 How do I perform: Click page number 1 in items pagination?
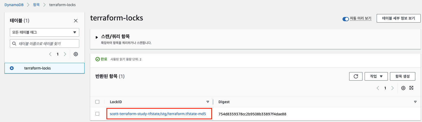(x=385, y=88)
